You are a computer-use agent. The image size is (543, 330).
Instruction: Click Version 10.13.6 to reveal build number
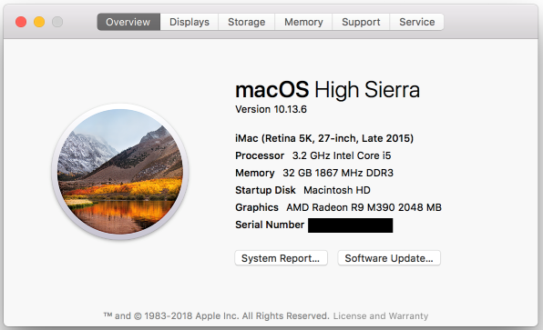point(271,109)
